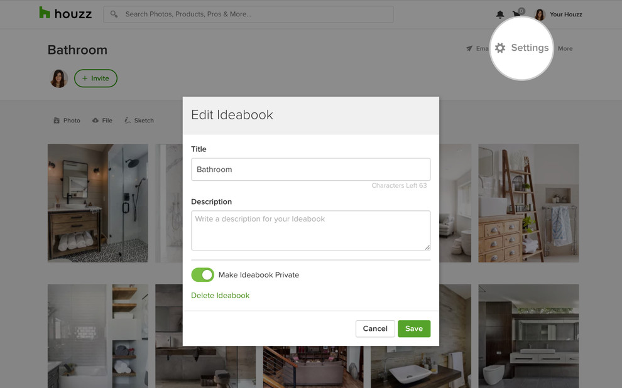This screenshot has width=622, height=388.
Task: Select the File upload option
Action: 102,121
